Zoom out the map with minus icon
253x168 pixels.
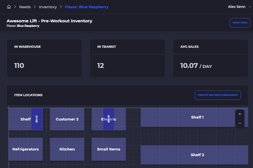[x=240, y=123]
